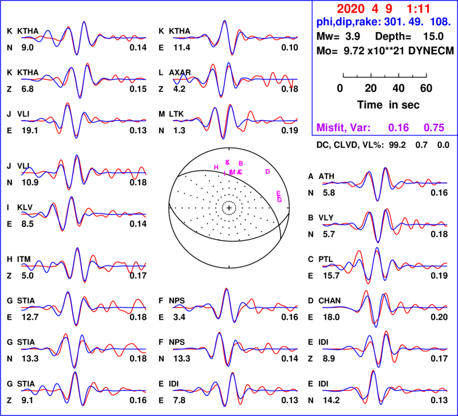Click the 15.7 amplitude under PTL
Viewport: 458px width, 416px height.
tap(331, 276)
